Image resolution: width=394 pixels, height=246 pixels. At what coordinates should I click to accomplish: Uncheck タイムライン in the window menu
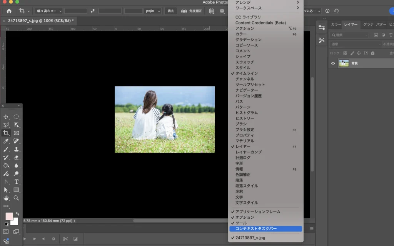tap(247, 73)
